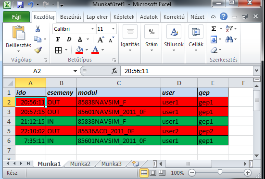The width and height of the screenshot is (265, 179).
Task: Click the Select All corner button
Action: [9, 83]
